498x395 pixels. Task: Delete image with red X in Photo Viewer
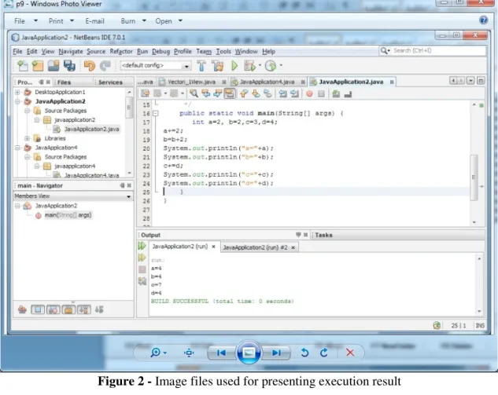(x=350, y=353)
